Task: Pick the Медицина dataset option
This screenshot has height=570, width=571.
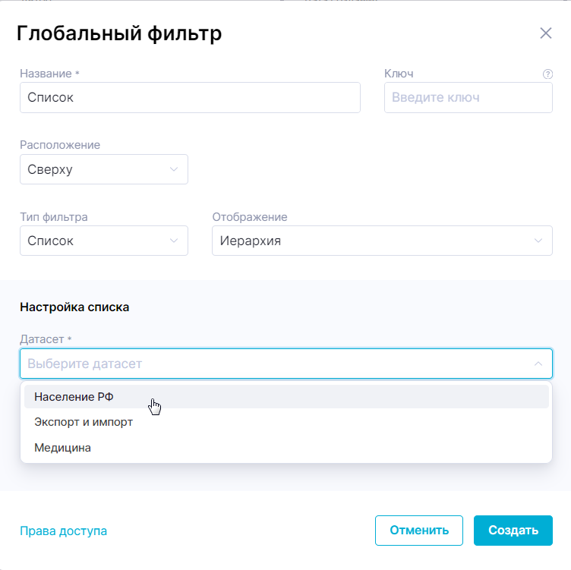Action: [286, 448]
